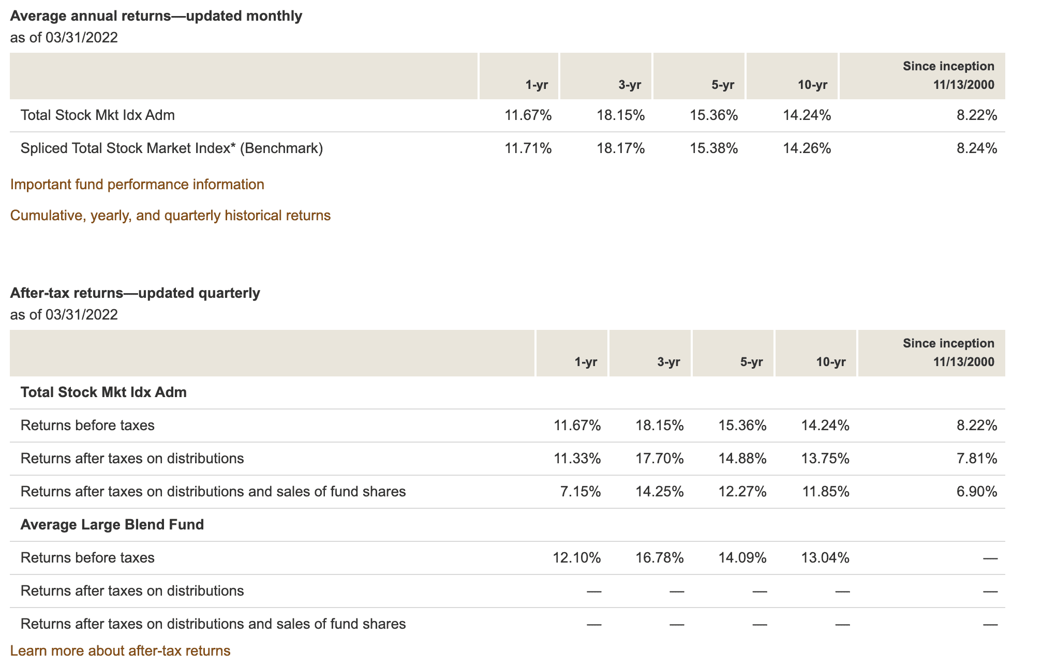The image size is (1042, 667).
Task: Click Returns after taxes on distributions row
Action: (x=132, y=458)
